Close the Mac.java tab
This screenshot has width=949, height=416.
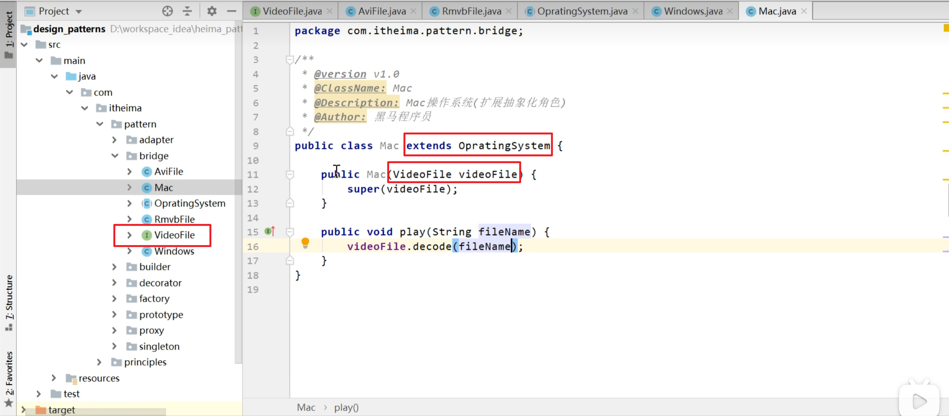coord(804,11)
